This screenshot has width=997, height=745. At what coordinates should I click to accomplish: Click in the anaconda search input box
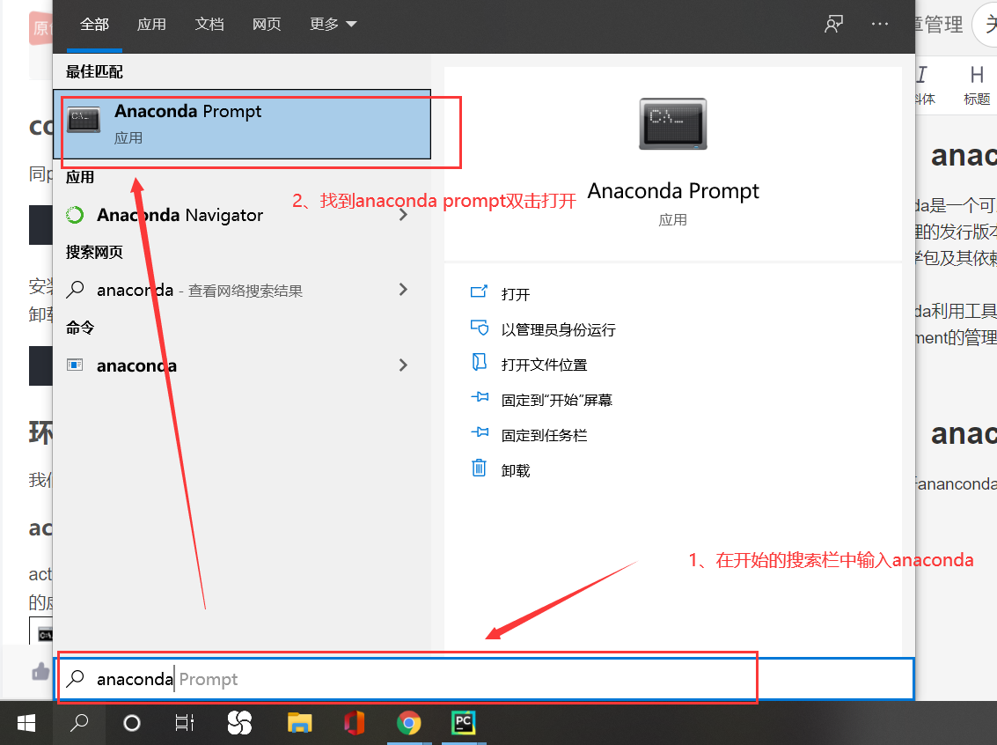pyautogui.click(x=487, y=679)
